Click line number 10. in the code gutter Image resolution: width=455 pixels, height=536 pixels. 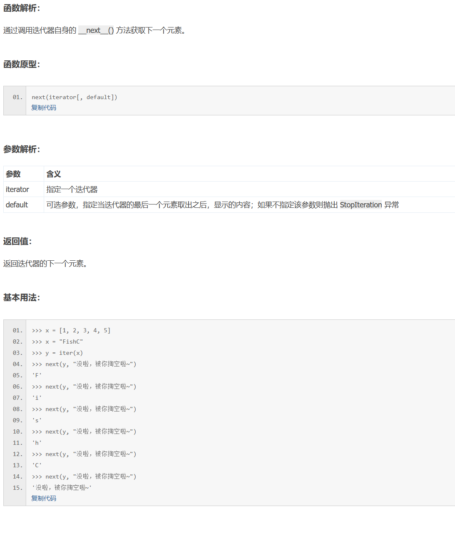(17, 431)
